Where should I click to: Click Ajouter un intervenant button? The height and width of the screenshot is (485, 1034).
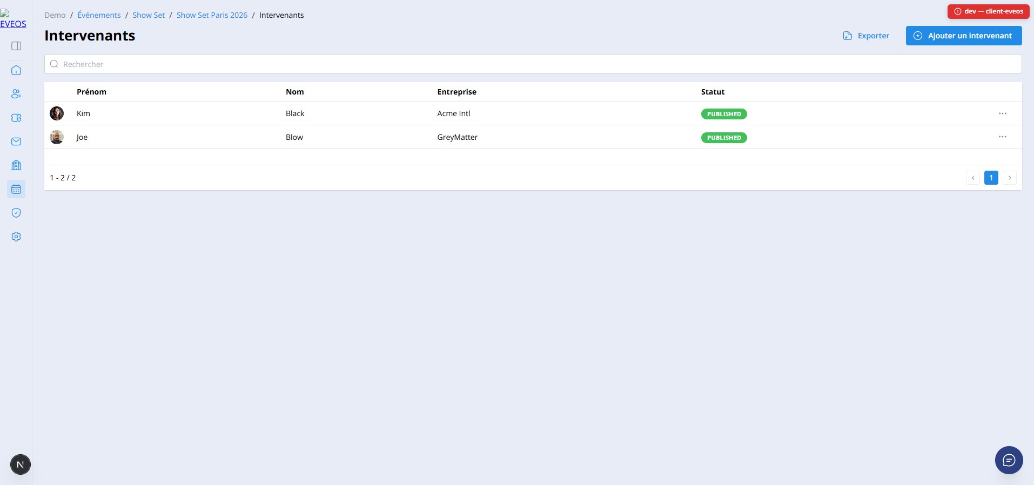click(964, 36)
